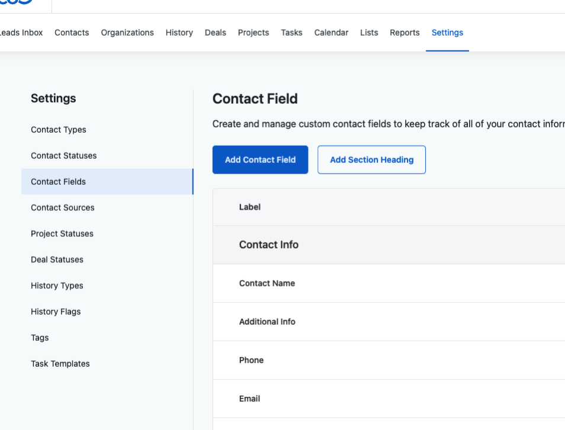
Task: Switch to the Contacts tab
Action: (72, 33)
